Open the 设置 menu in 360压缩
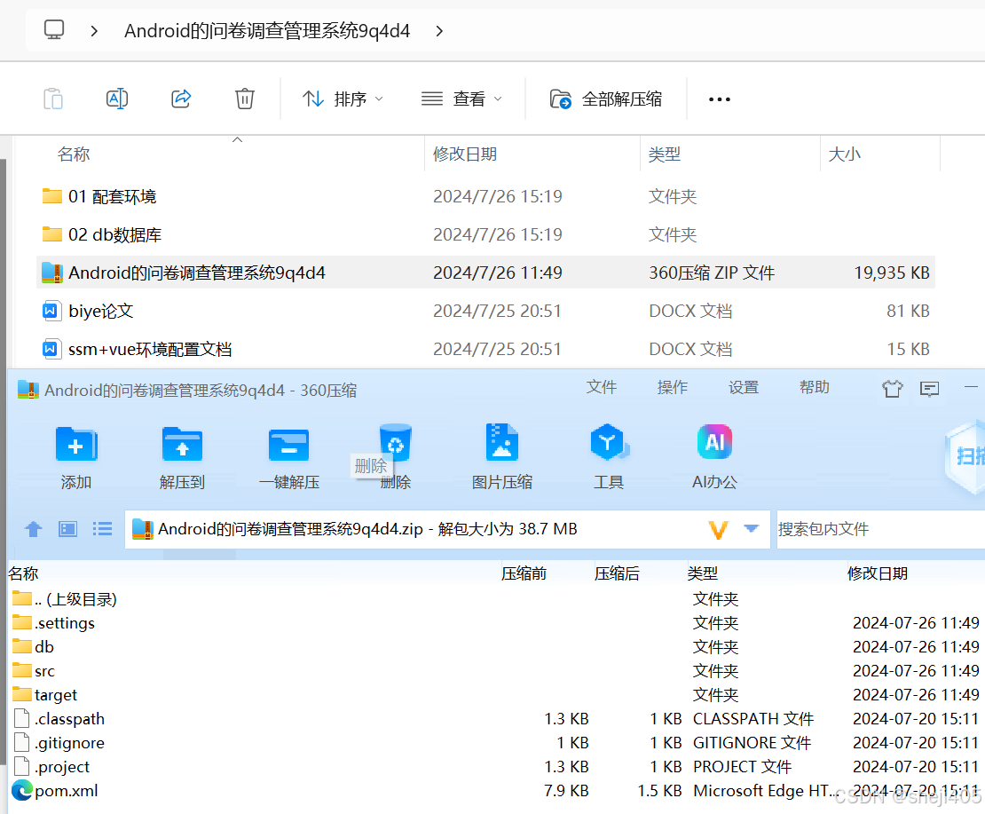The image size is (985, 814). (743, 387)
